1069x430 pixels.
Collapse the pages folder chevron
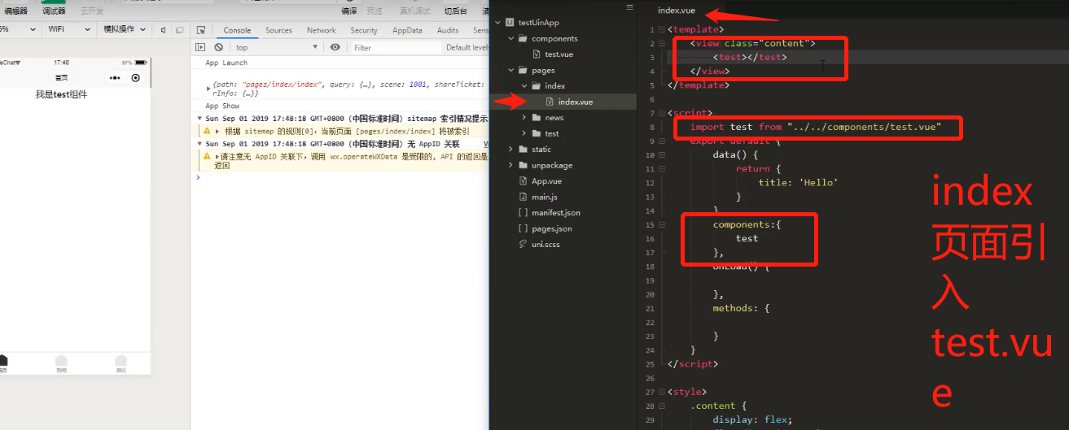511,70
